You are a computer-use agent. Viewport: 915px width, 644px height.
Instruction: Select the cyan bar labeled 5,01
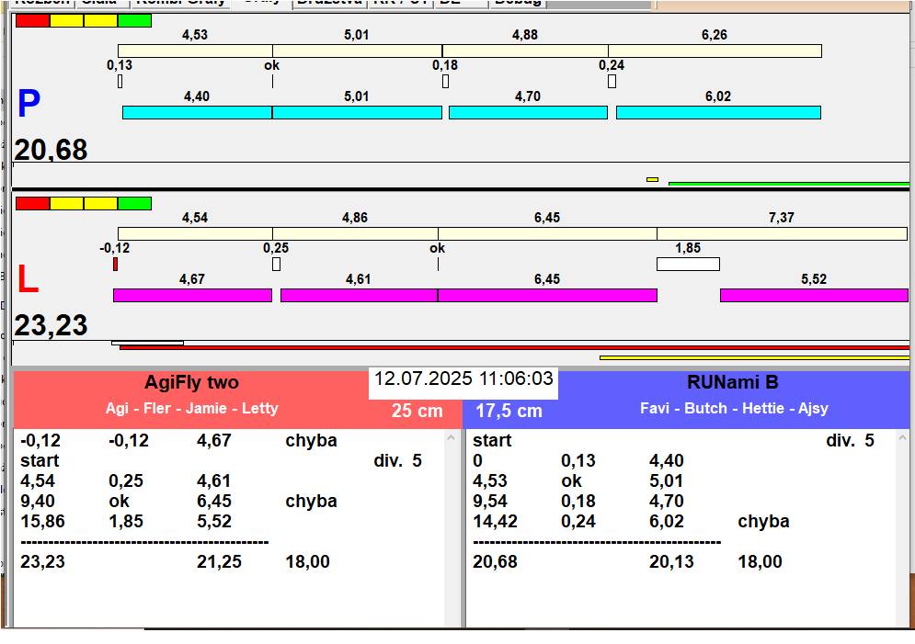tap(357, 112)
